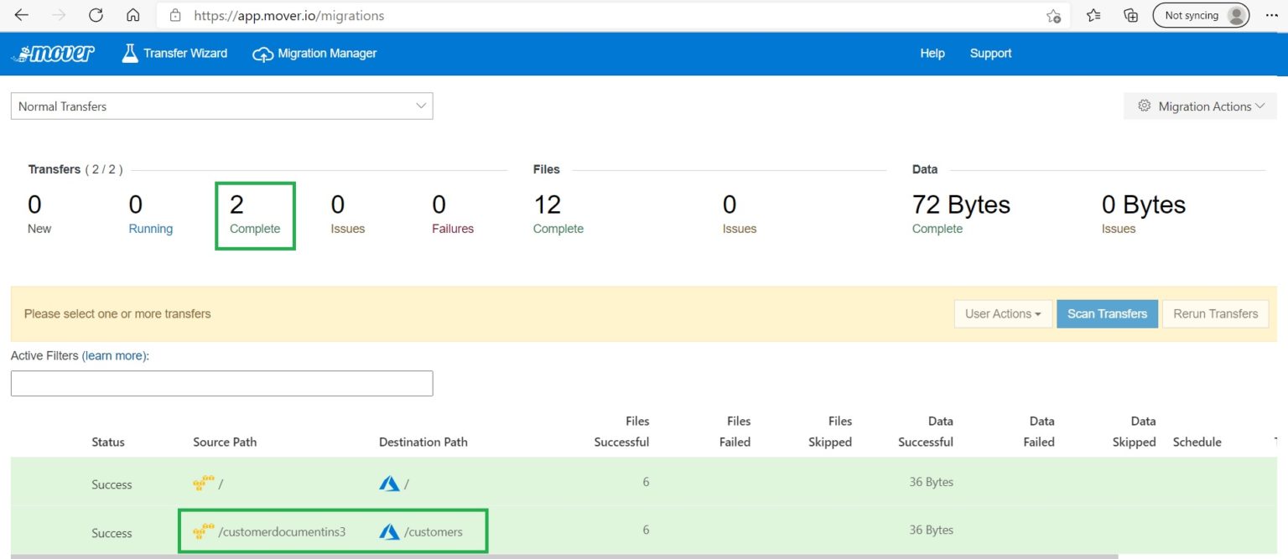Screen dimensions: 1288x559
Task: Click the 72 Bytes Complete data stat
Action: click(x=961, y=215)
